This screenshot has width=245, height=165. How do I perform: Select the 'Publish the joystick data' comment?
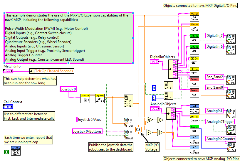tap(111, 147)
